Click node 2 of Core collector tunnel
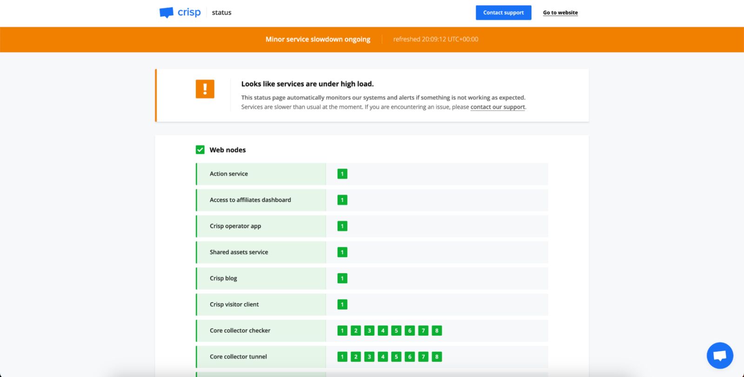Image resolution: width=744 pixels, height=377 pixels. 356,357
